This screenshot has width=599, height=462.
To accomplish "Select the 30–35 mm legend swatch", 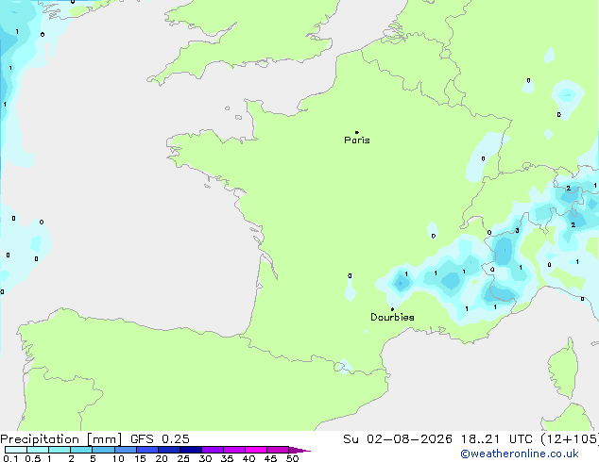I will pyautogui.click(x=213, y=450).
